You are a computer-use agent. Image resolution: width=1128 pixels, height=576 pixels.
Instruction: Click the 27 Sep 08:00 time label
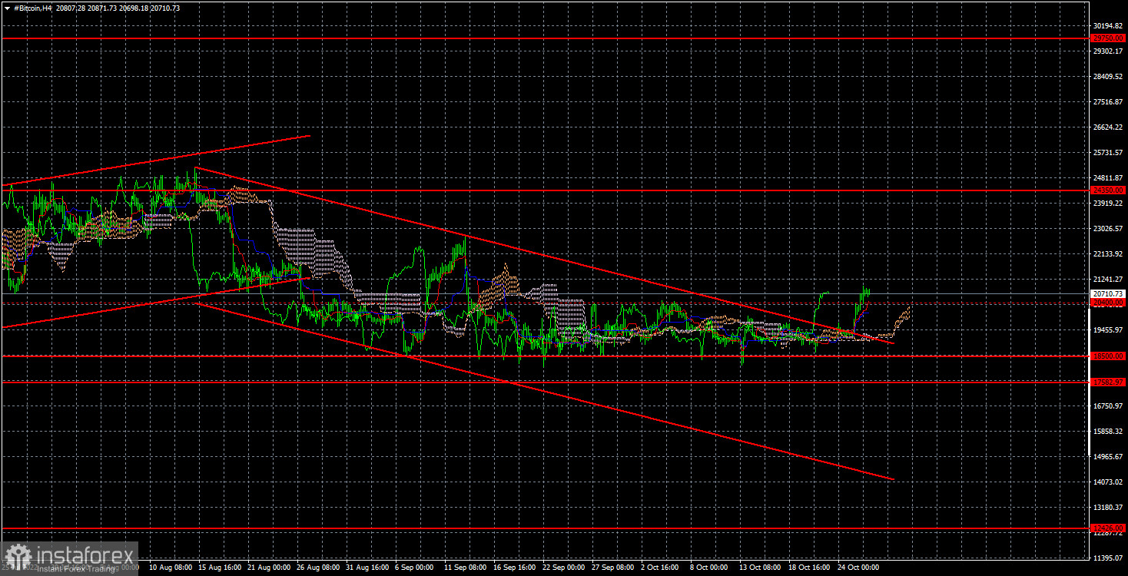pos(613,568)
